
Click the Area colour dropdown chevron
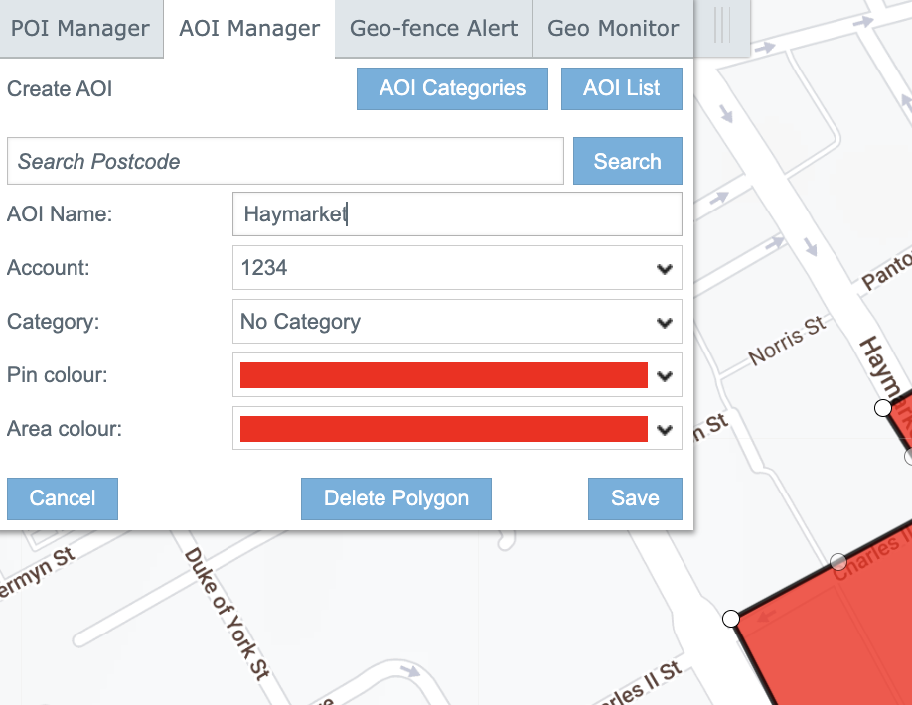(x=665, y=430)
